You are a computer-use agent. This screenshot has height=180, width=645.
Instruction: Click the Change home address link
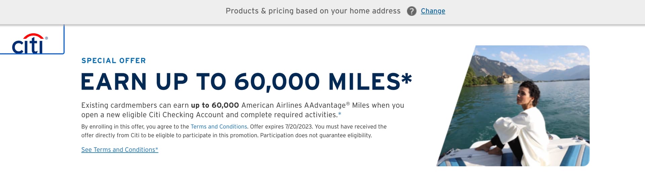[433, 11]
